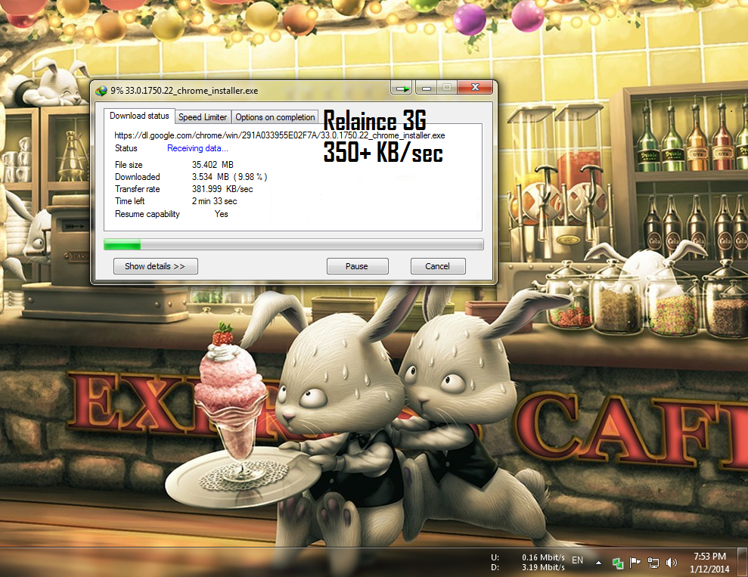Click the network connection tray icon

(653, 563)
